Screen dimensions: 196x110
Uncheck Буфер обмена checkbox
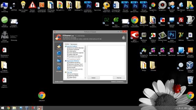coord(68,77)
